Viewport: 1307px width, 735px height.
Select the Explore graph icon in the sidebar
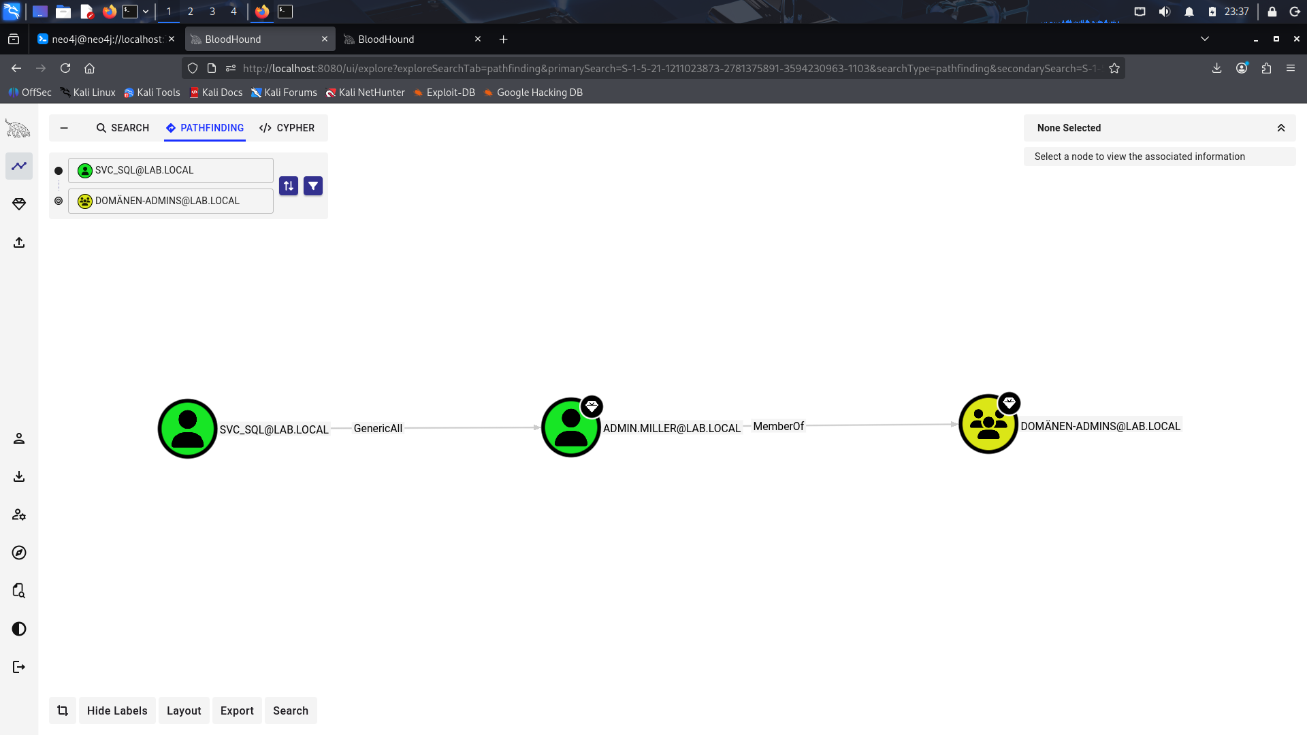(18, 166)
